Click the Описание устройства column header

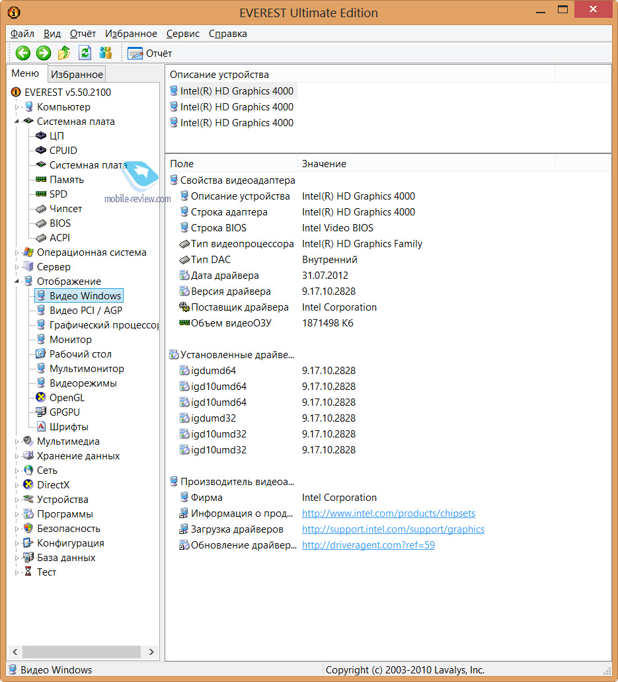point(360,75)
